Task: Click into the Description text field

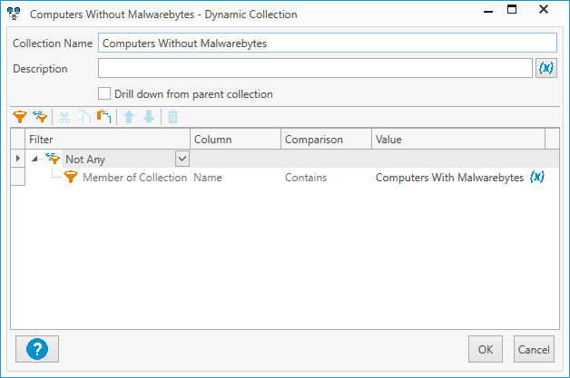Action: (315, 68)
